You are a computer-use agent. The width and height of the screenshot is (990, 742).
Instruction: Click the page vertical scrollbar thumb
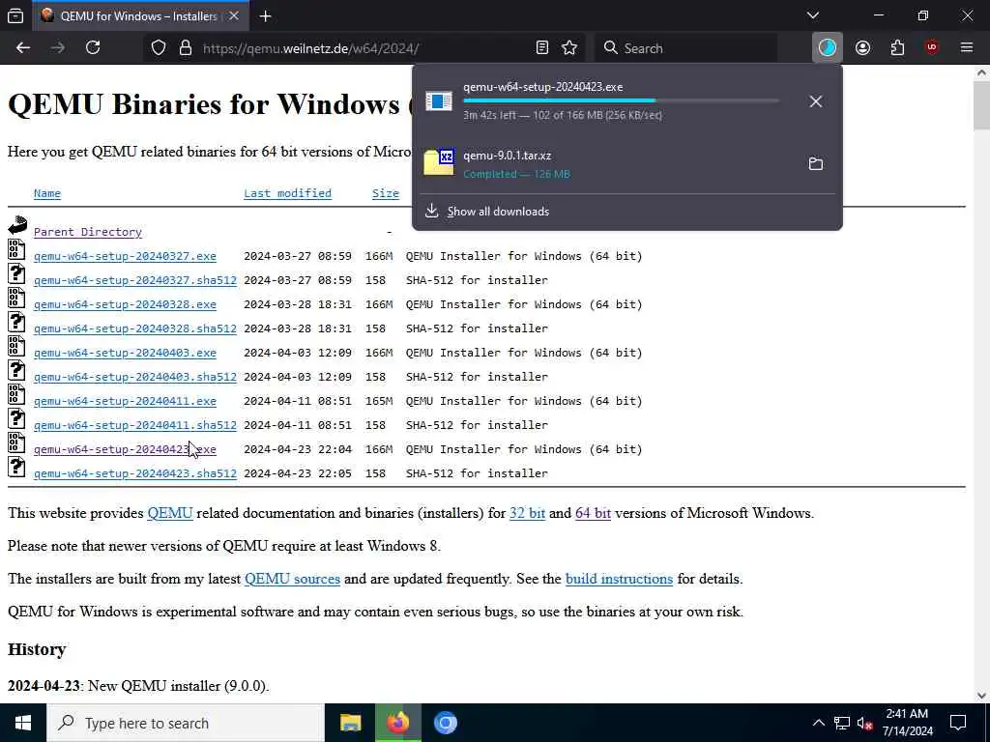981,104
